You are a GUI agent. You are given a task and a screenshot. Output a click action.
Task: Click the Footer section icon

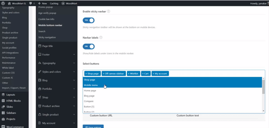[x=40, y=55]
